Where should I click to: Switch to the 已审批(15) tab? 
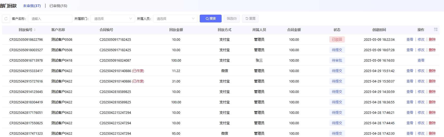pos(58,6)
